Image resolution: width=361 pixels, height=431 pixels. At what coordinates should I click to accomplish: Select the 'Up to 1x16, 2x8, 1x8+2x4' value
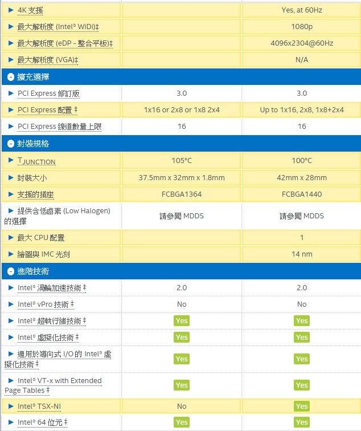pyautogui.click(x=302, y=109)
